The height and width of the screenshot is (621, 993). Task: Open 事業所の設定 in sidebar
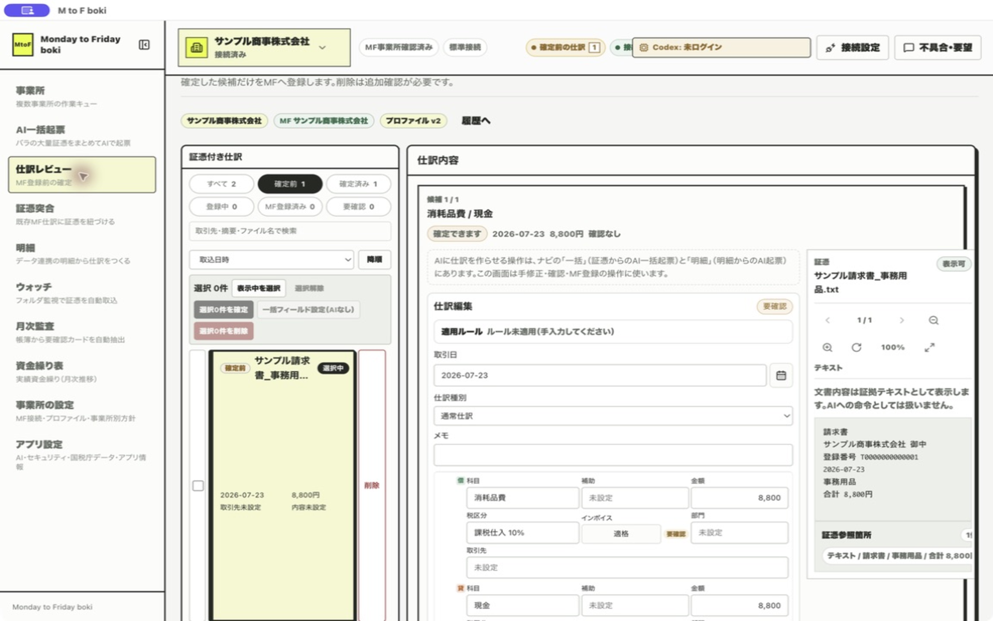pyautogui.click(x=82, y=411)
